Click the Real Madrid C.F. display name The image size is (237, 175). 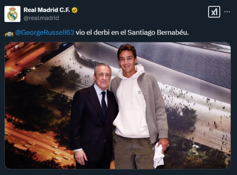point(47,10)
